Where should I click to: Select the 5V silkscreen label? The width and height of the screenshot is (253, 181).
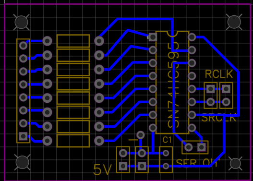tap(102, 169)
